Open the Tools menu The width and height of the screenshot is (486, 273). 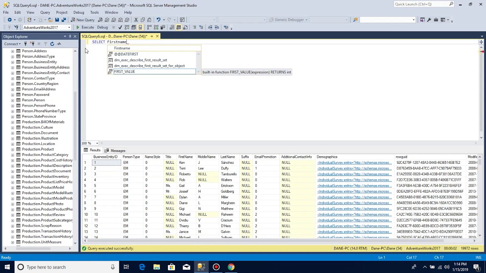point(95,12)
